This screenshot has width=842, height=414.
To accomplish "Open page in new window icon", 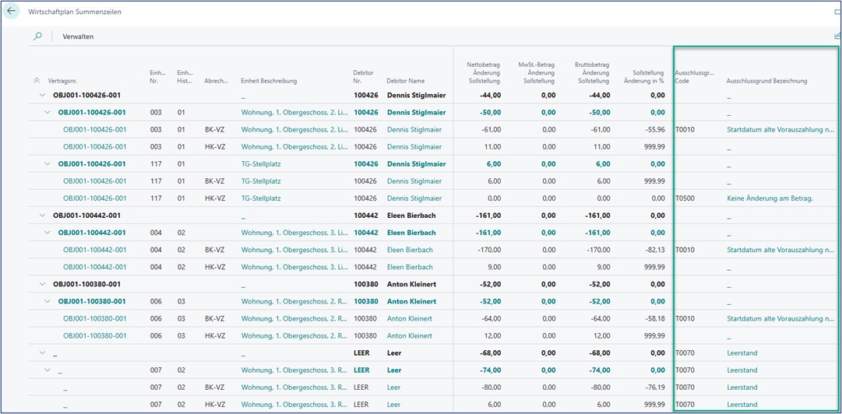I will (x=837, y=12).
